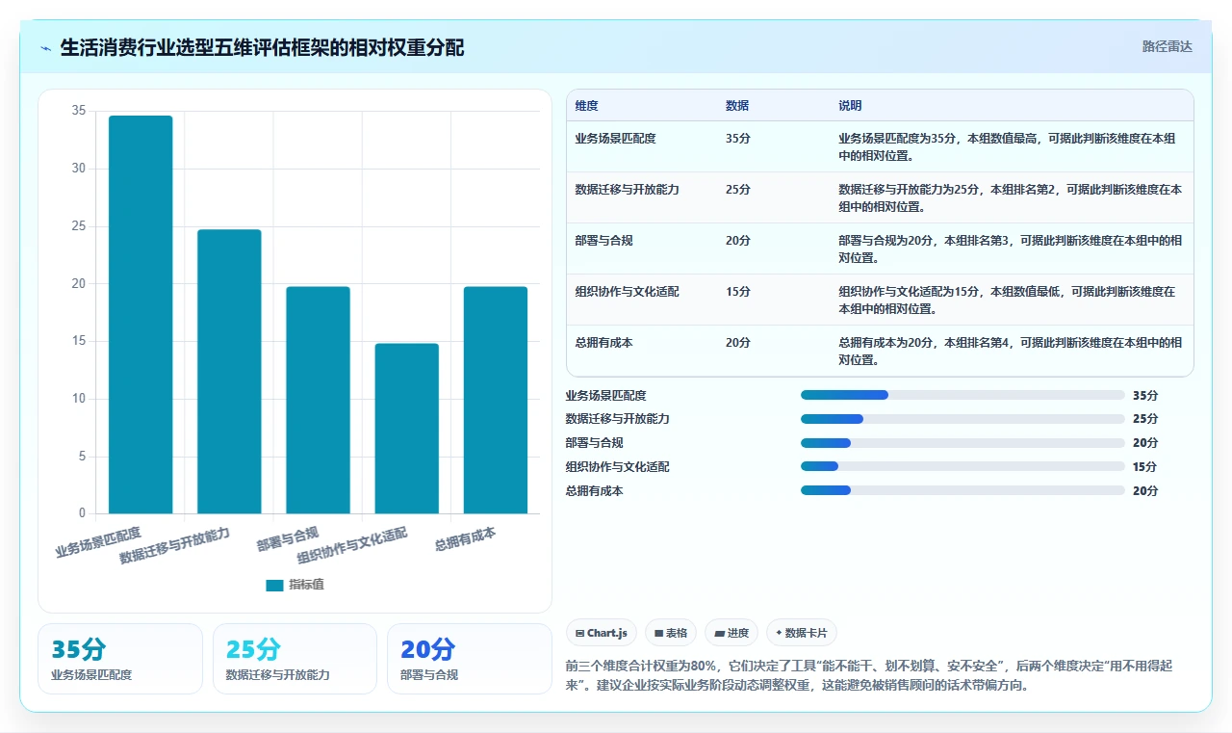
Task: Open the 25分 数据迁移与开放能力 stat card
Action: (x=295, y=659)
